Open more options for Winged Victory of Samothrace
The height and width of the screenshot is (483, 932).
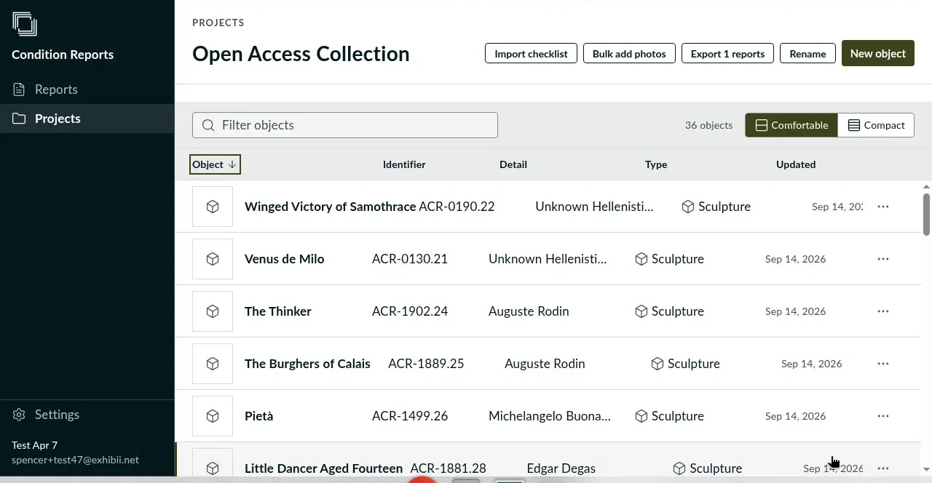[883, 207]
